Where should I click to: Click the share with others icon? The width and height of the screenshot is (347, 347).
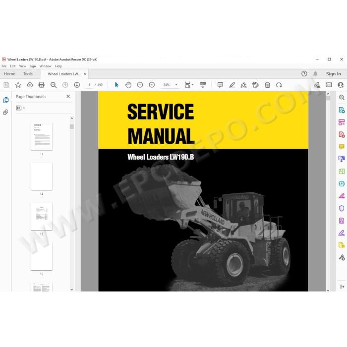tap(341, 85)
